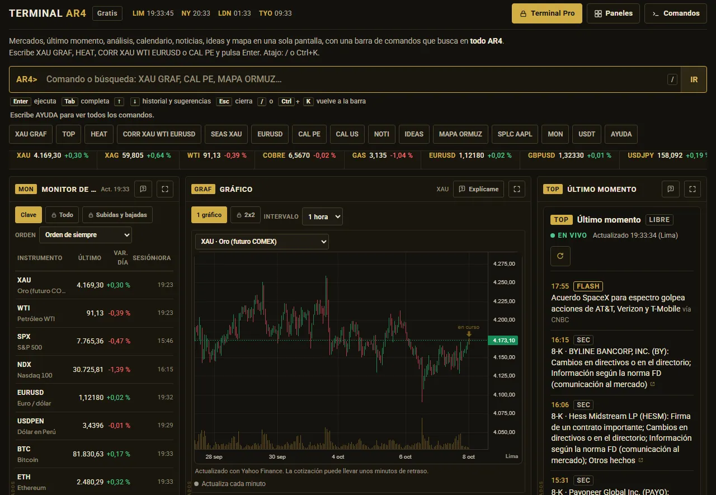Select the SPX S&P 500 row
Image resolution: width=716 pixels, height=495 pixels.
95,342
